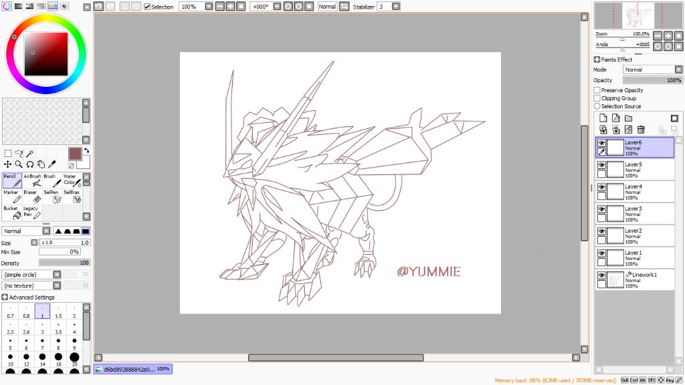Create a new linework layer

click(615, 118)
